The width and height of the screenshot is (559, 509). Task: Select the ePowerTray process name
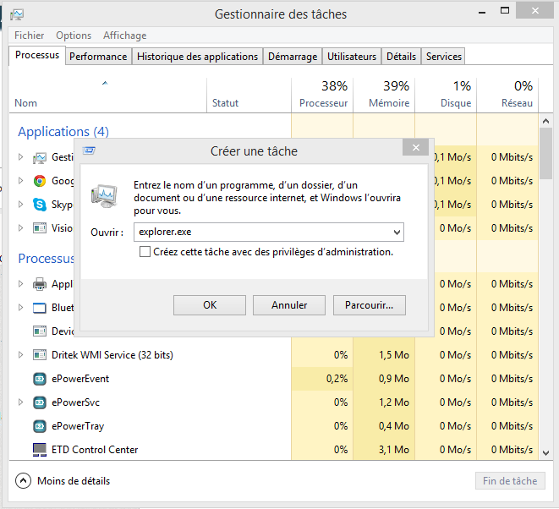(x=78, y=426)
